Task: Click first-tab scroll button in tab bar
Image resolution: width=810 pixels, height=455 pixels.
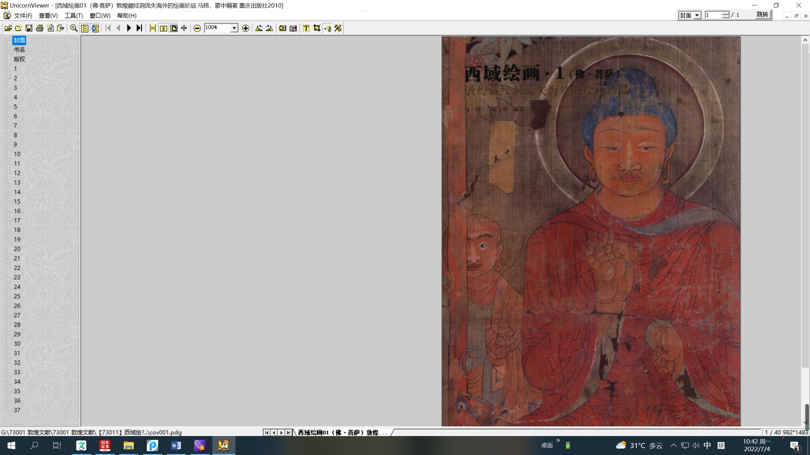Action: click(266, 433)
